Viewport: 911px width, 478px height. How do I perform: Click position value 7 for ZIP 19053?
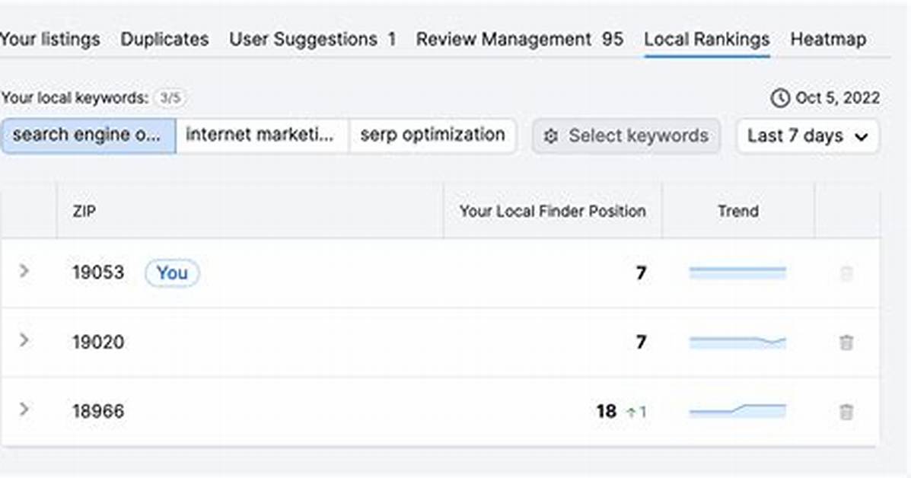click(x=641, y=272)
